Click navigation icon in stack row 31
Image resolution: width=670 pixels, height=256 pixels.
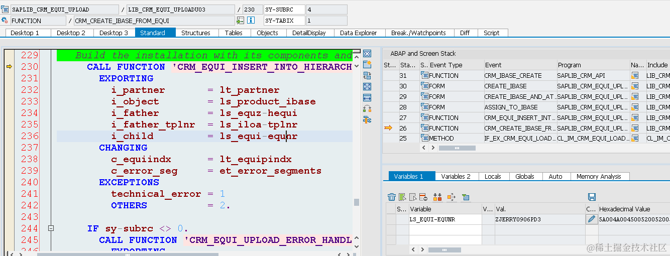coord(635,75)
